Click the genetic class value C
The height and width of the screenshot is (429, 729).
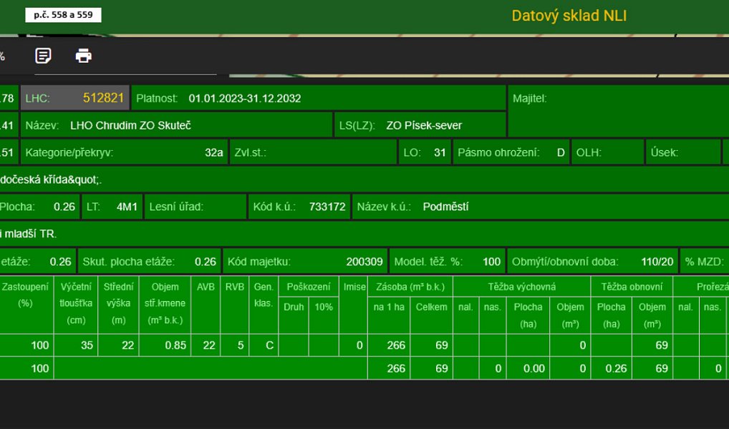[269, 345]
